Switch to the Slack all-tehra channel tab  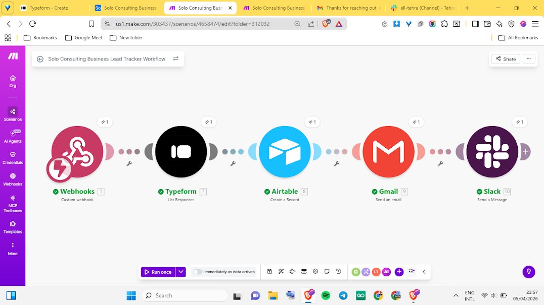(423, 8)
